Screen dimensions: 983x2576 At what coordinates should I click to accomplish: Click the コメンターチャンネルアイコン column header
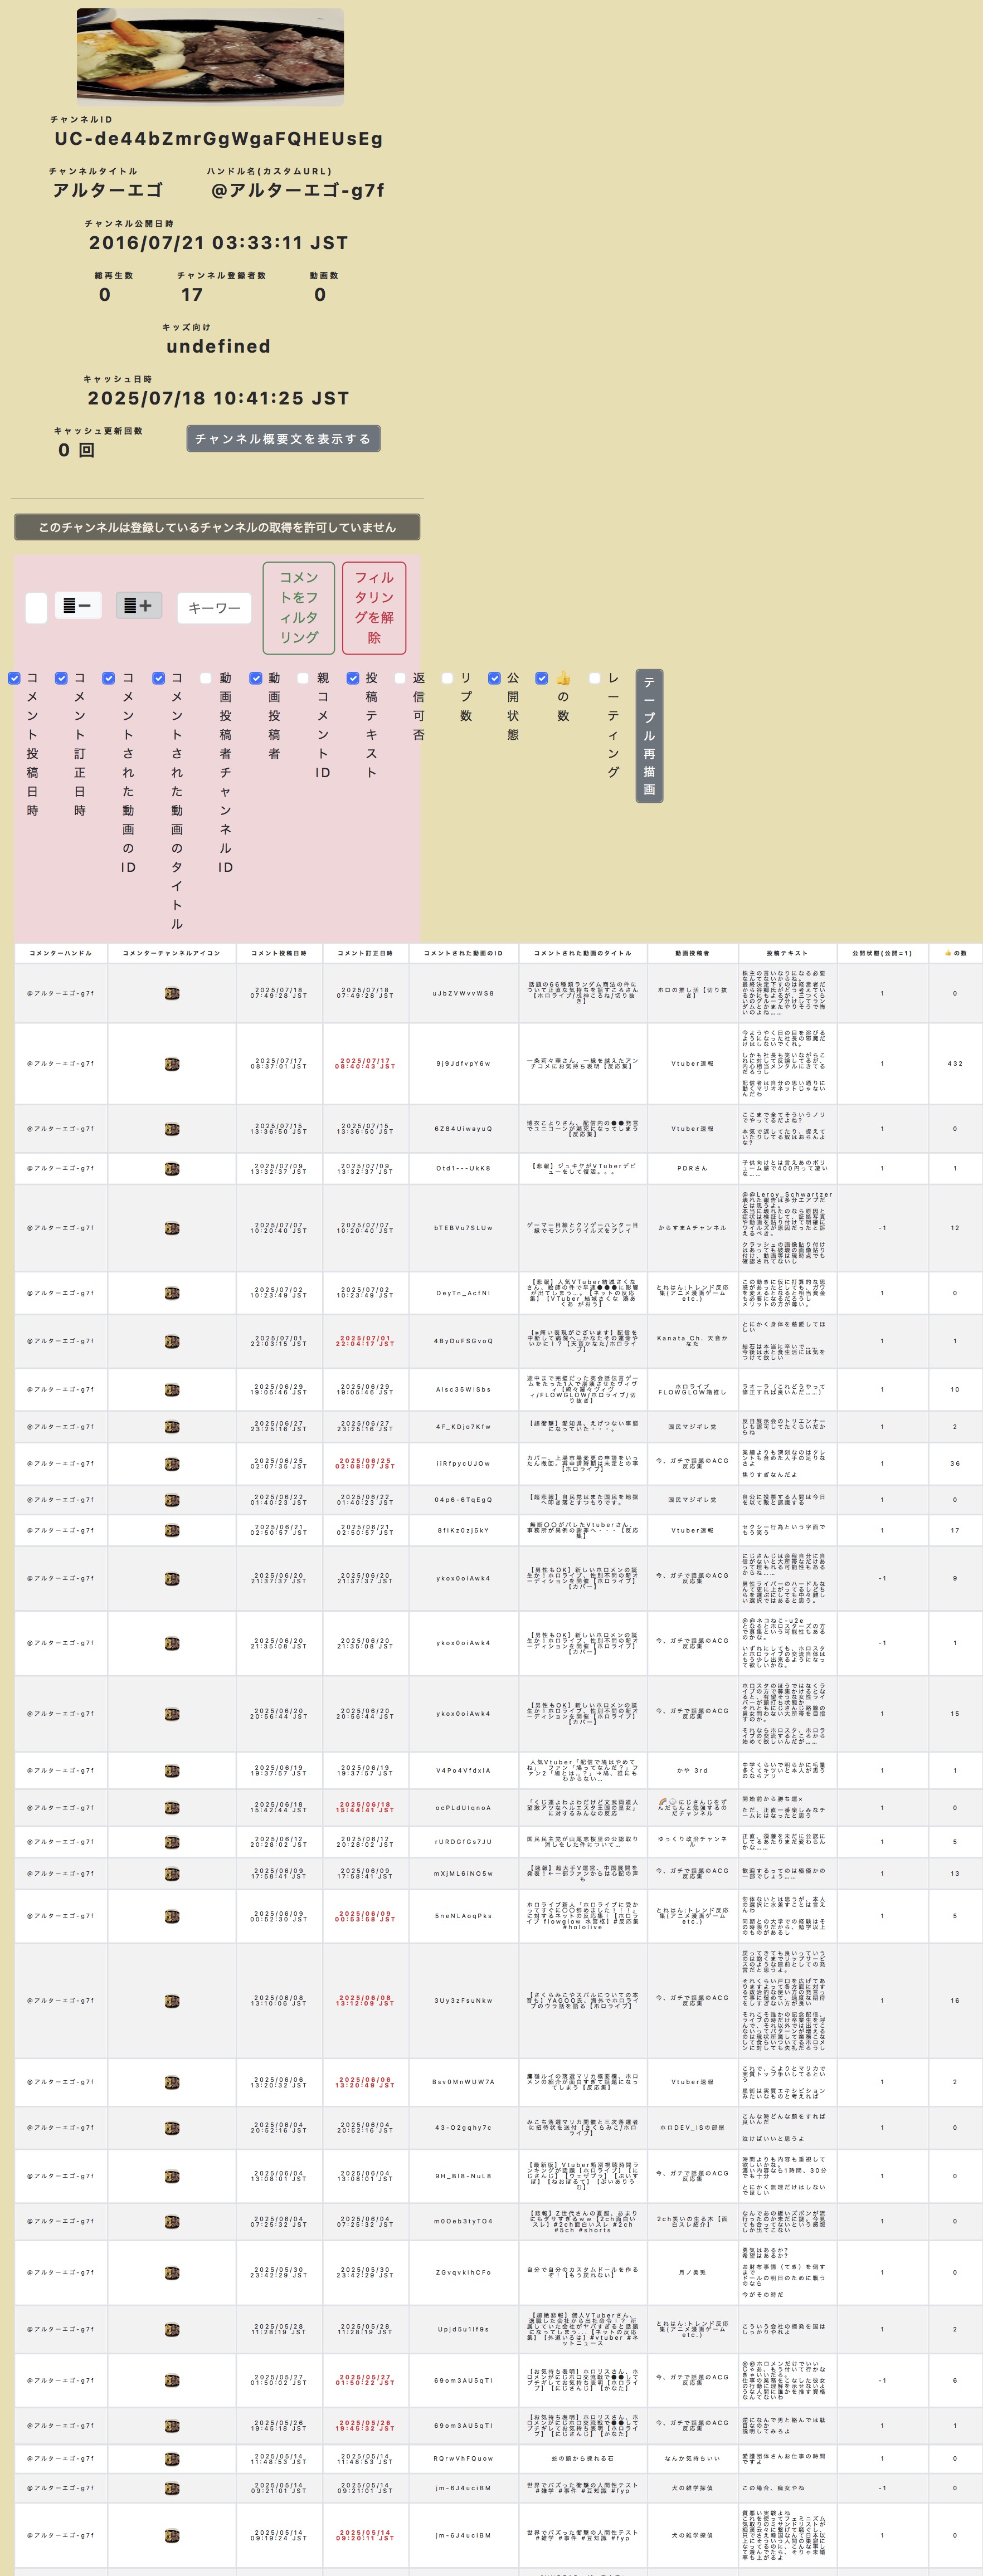tap(172, 953)
